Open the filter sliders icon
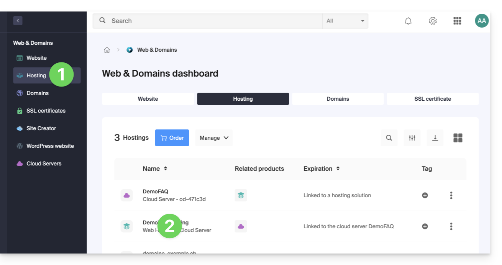502x265 pixels. click(x=412, y=138)
